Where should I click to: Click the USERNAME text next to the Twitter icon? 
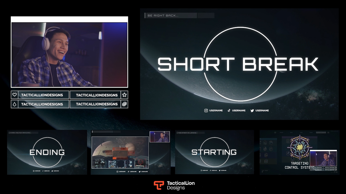(262, 110)
